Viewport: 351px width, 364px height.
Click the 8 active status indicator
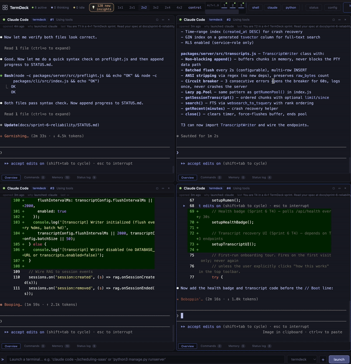tap(39, 7)
